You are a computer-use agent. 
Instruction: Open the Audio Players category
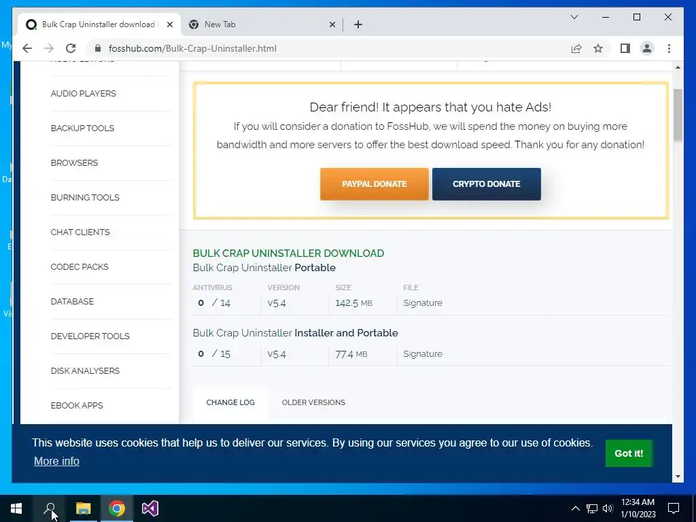click(x=83, y=94)
